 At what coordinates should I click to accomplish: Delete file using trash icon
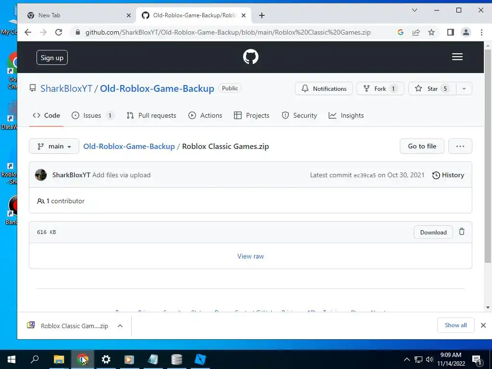coord(462,232)
